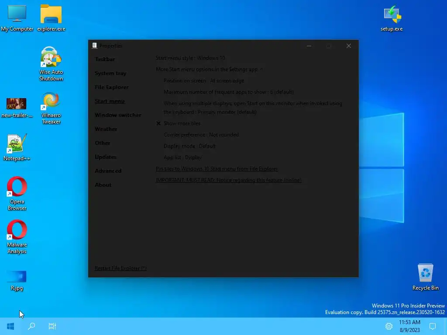Select the explorer.exe folder icon
The width and height of the screenshot is (447, 335).
tap(51, 17)
